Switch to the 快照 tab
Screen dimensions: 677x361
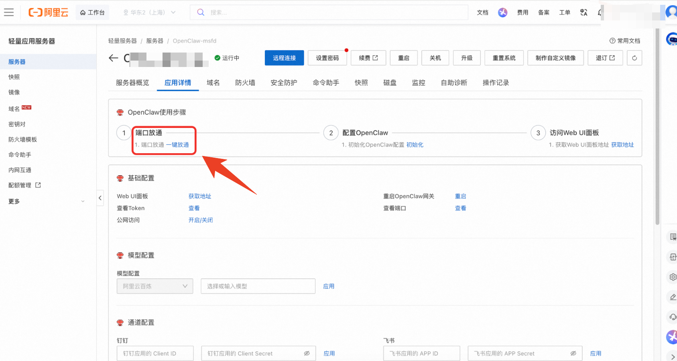click(x=361, y=83)
